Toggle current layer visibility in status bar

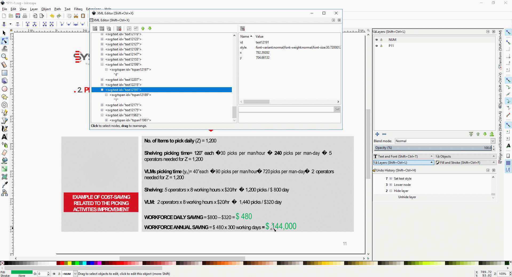coord(54,274)
